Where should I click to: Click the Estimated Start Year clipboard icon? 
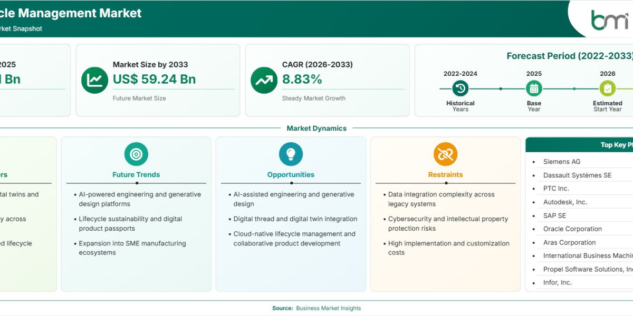point(608,88)
